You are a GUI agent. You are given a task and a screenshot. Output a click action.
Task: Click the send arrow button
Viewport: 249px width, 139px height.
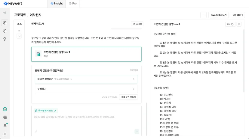(137, 132)
